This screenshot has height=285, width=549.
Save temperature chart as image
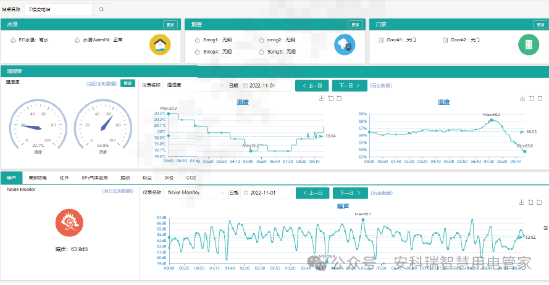[322, 98]
